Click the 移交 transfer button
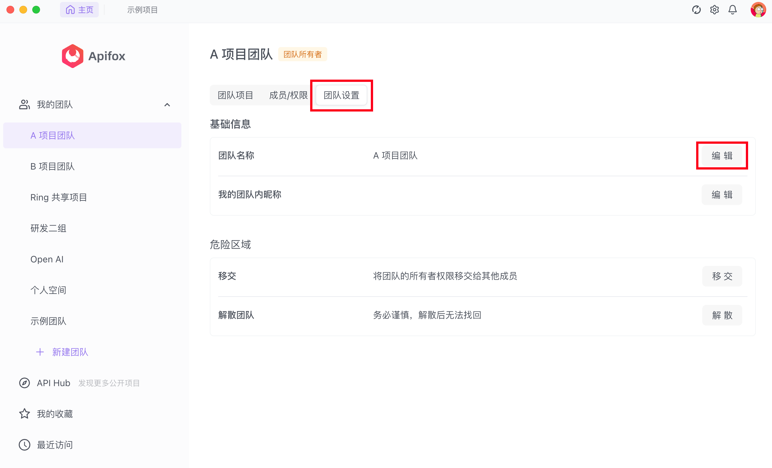Image resolution: width=772 pixels, height=468 pixels. click(722, 276)
